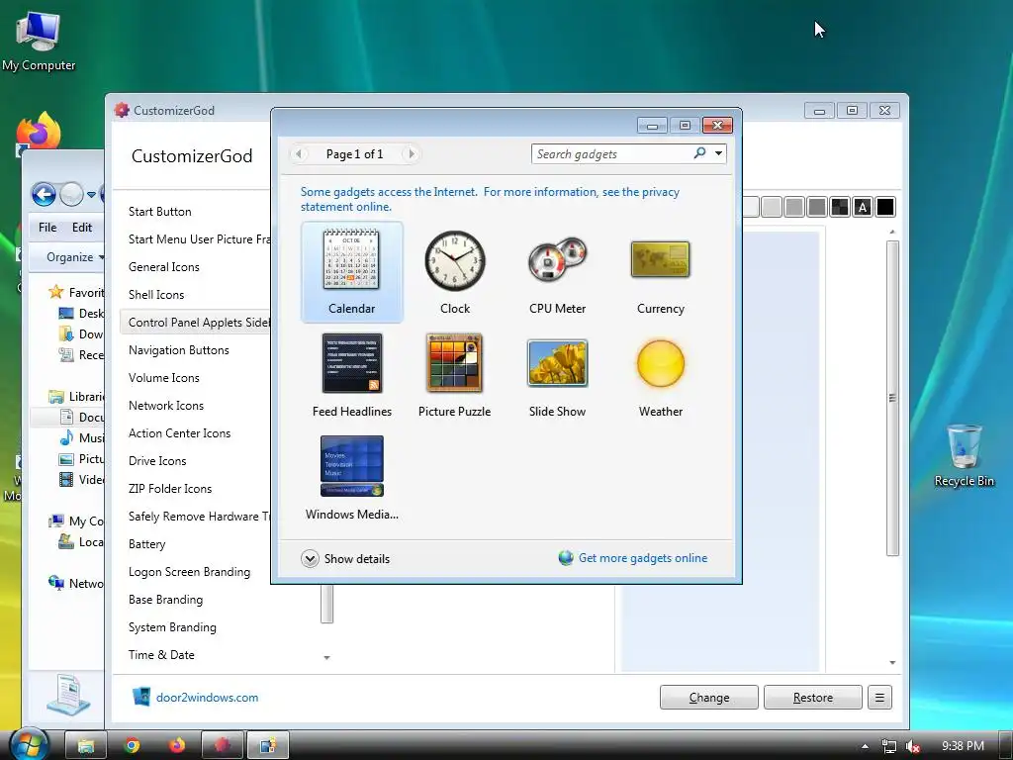Select Logon Screen Branding category
The height and width of the screenshot is (760, 1013).
[x=189, y=572]
